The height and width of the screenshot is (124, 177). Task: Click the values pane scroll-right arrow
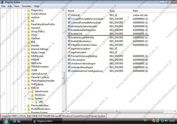tap(175, 111)
